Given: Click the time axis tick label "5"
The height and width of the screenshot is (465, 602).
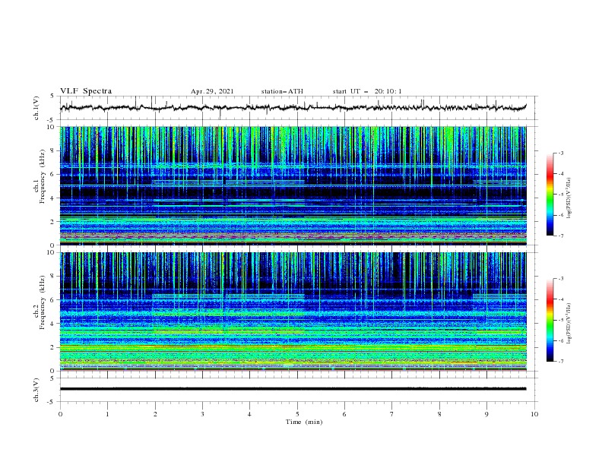Looking at the screenshot, I should (x=297, y=414).
